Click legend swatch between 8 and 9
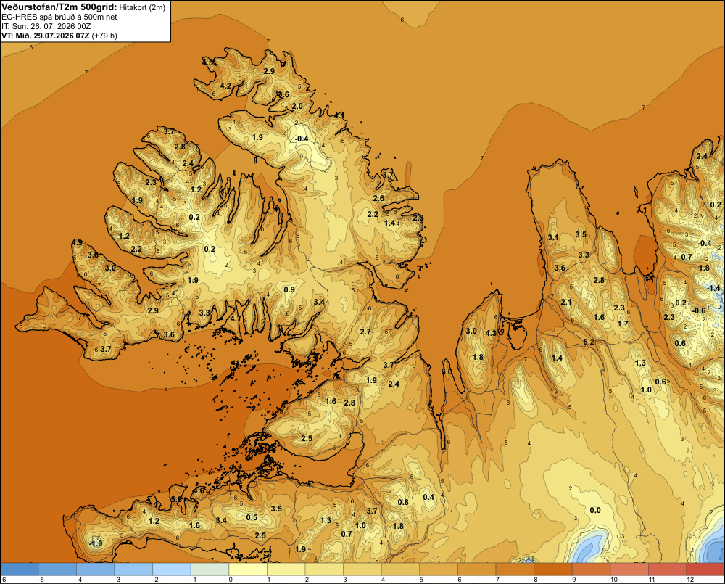This screenshot has height=584, width=725. tap(553, 569)
